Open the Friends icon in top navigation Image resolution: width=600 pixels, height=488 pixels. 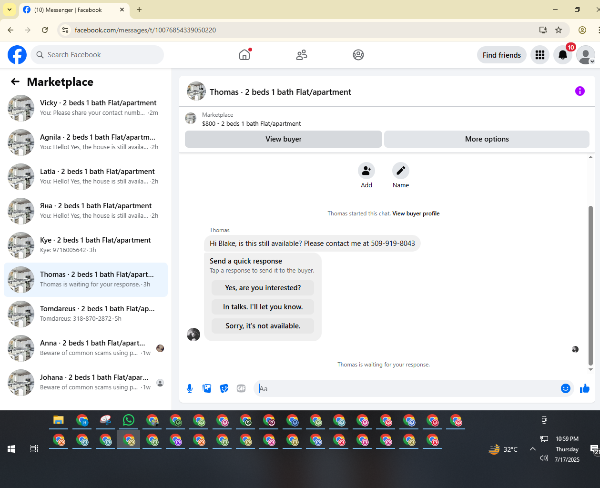tap(302, 55)
